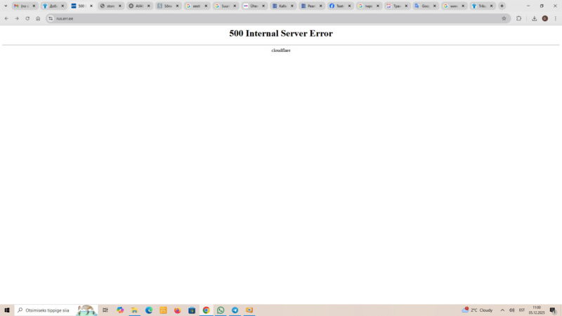
Task: Open the Chrome profile avatar
Action: click(x=545, y=18)
